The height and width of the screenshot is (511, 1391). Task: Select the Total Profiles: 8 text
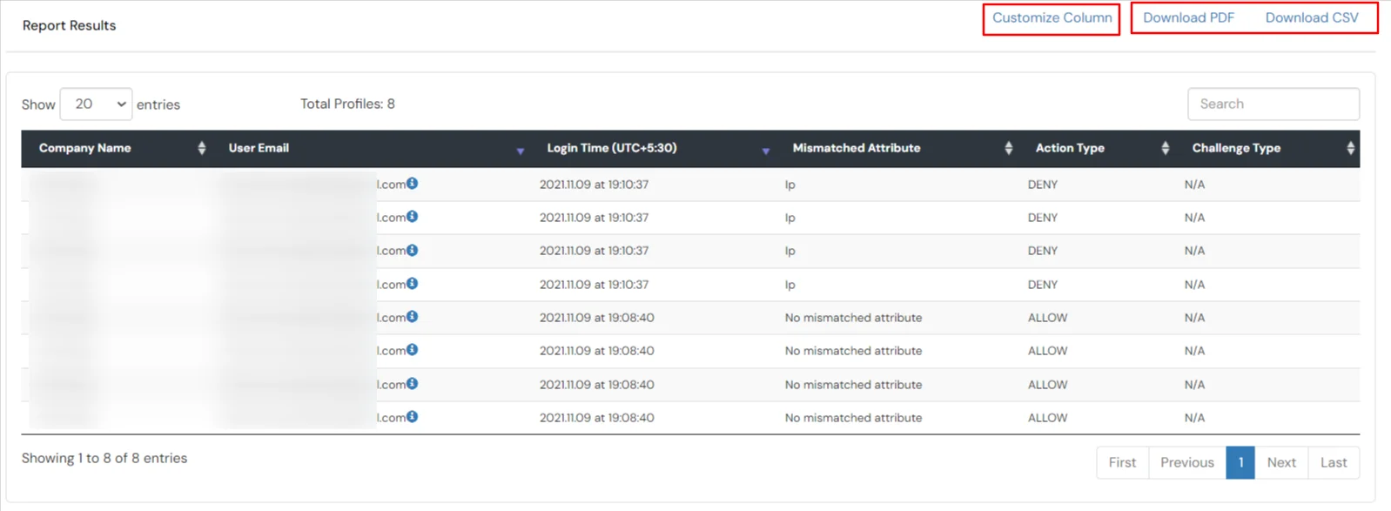pos(347,104)
